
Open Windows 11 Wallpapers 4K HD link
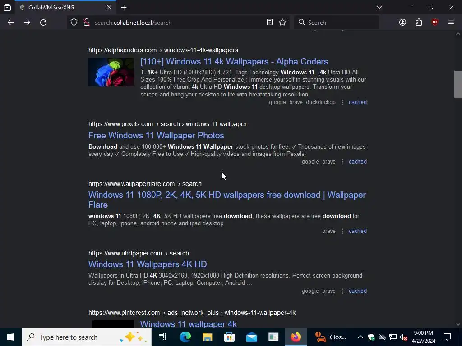click(x=148, y=264)
